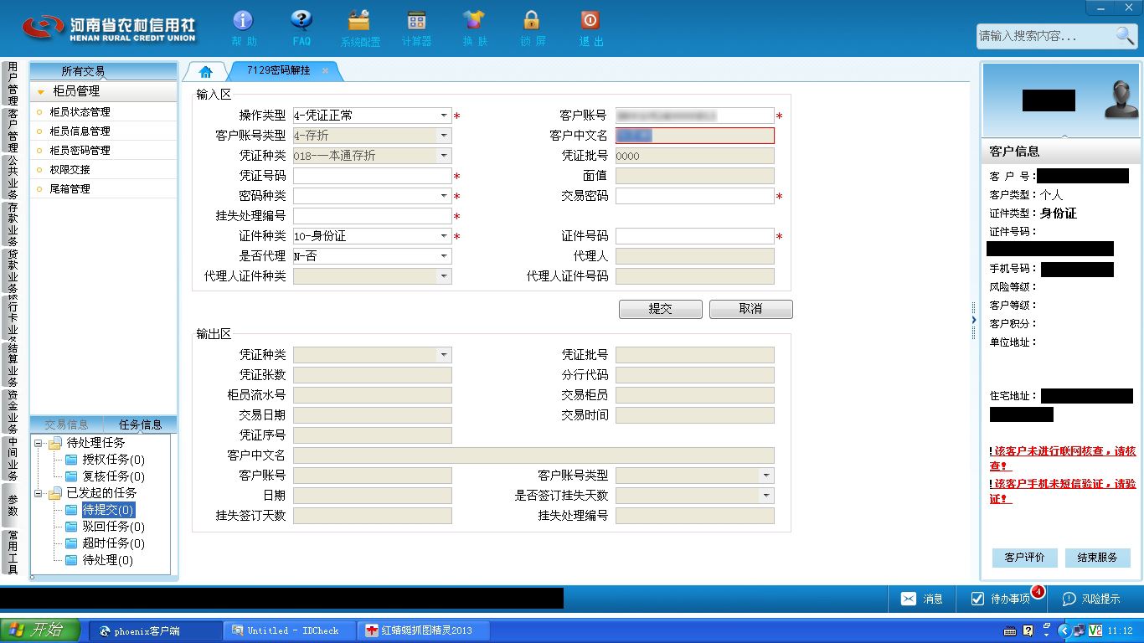
Task: Go to the home tab icon
Action: (x=205, y=71)
